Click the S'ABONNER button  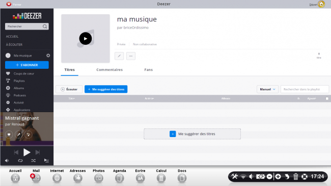pyautogui.click(x=27, y=65)
